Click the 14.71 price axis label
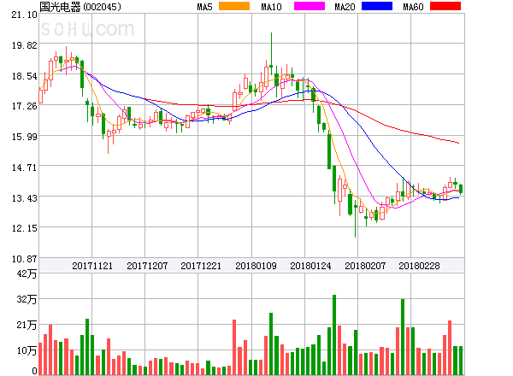The image size is (513, 376). coord(25,167)
